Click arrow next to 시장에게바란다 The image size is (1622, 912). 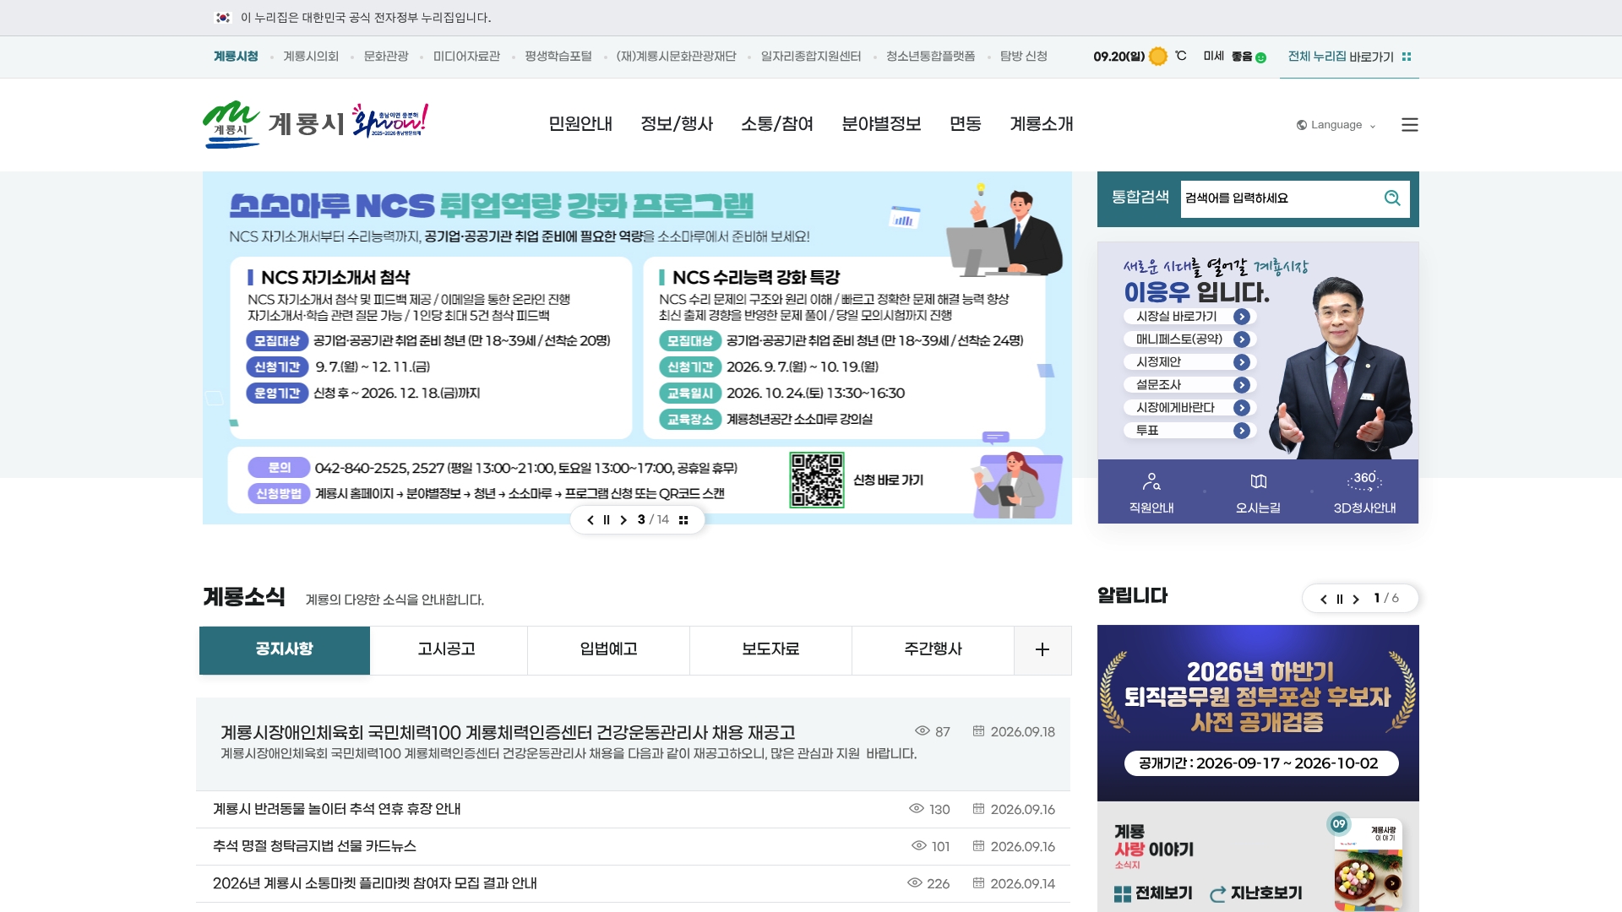pyautogui.click(x=1241, y=408)
